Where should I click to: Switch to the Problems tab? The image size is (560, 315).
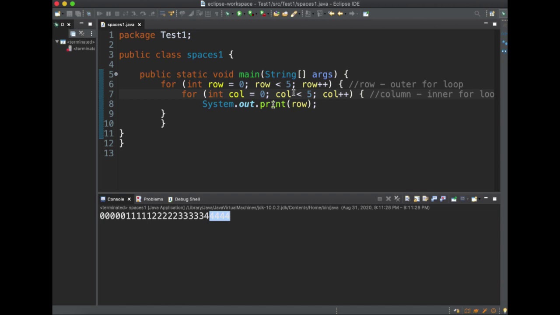pos(149,199)
